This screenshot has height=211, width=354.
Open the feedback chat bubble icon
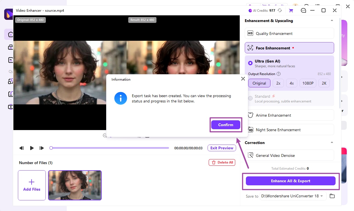point(303,11)
